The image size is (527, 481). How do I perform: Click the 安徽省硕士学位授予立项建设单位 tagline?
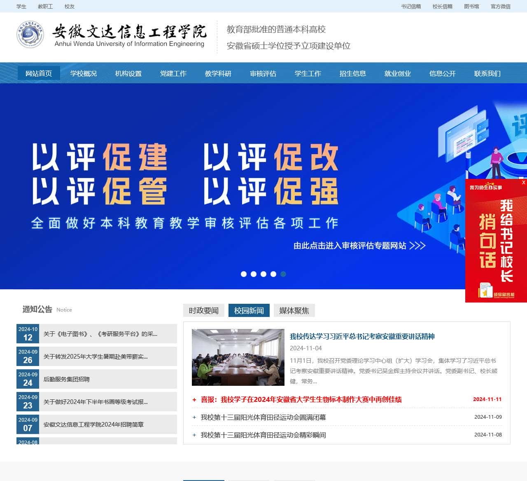click(x=289, y=46)
